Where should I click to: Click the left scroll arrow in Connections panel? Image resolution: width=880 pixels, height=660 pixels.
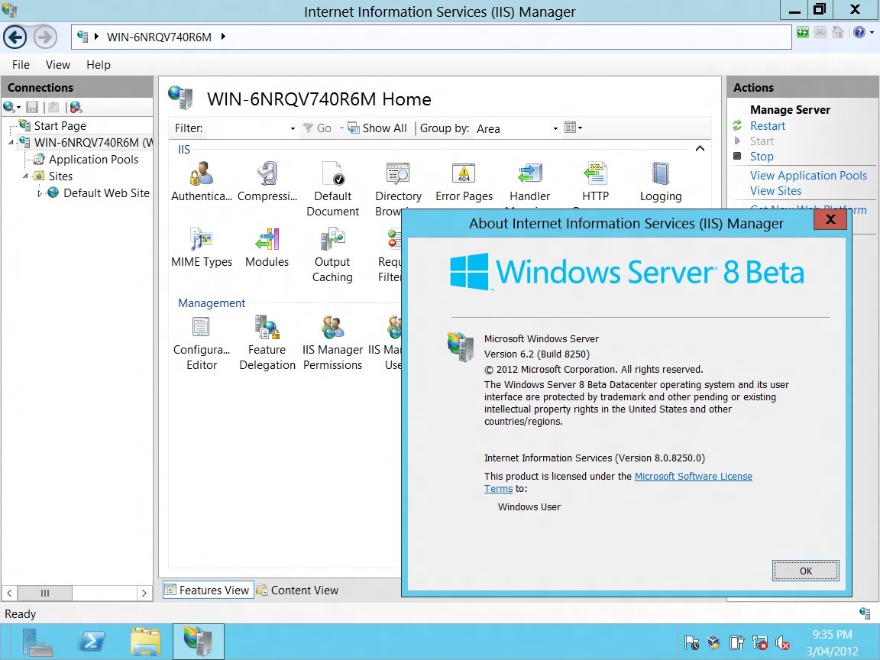tap(9, 593)
